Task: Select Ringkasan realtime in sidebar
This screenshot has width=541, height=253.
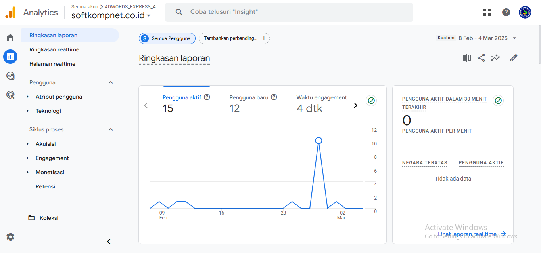Action: tap(54, 49)
